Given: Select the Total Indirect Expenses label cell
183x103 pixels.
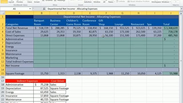Looking at the screenshot, I should pos(19,62).
